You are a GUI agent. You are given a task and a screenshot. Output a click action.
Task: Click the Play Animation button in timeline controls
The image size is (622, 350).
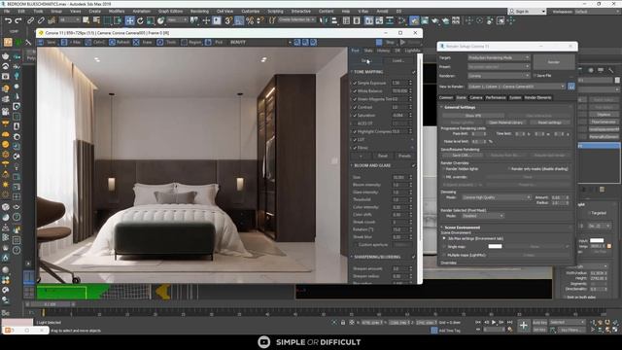[494, 322]
